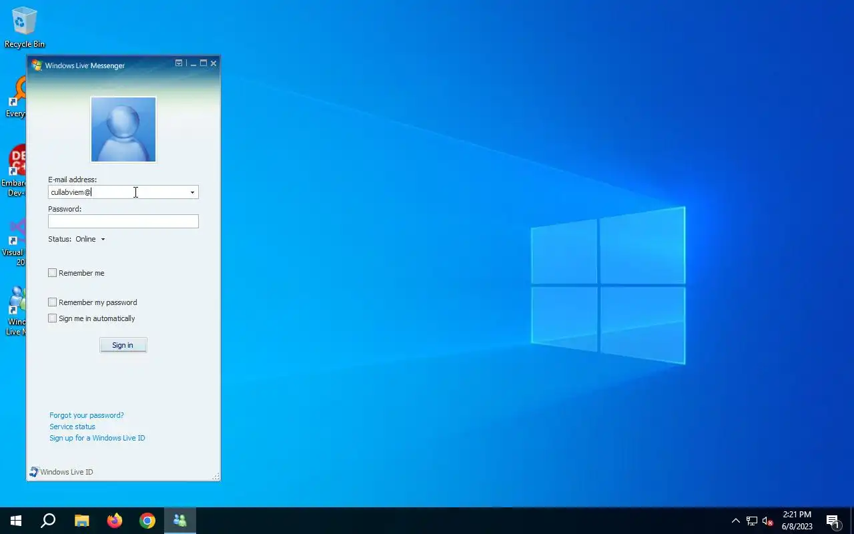Click the Sign in button

point(123,345)
